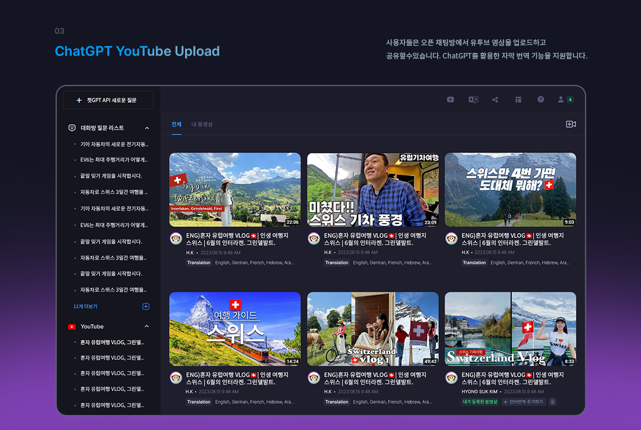Click the circled plus icon beside 11개 더보기
This screenshot has height=430, width=641.
145,306
